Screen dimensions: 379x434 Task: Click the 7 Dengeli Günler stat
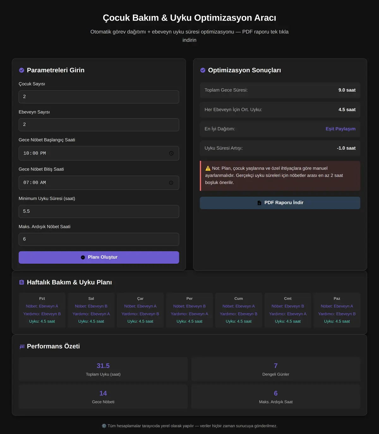tap(276, 369)
